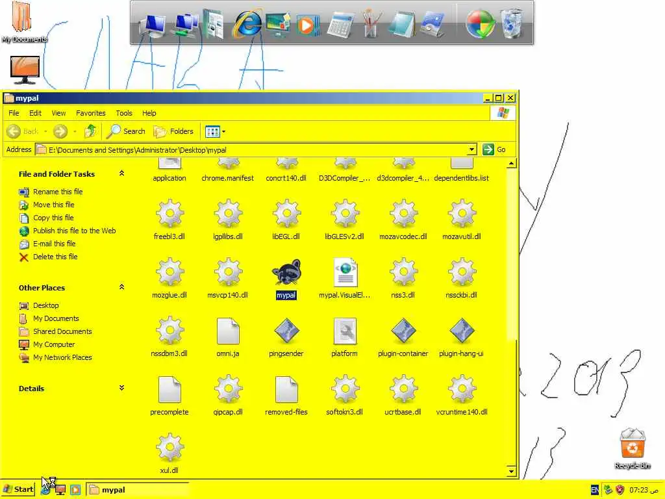The image size is (665, 499).
Task: Select the freebl3.dll file icon
Action: point(169,213)
